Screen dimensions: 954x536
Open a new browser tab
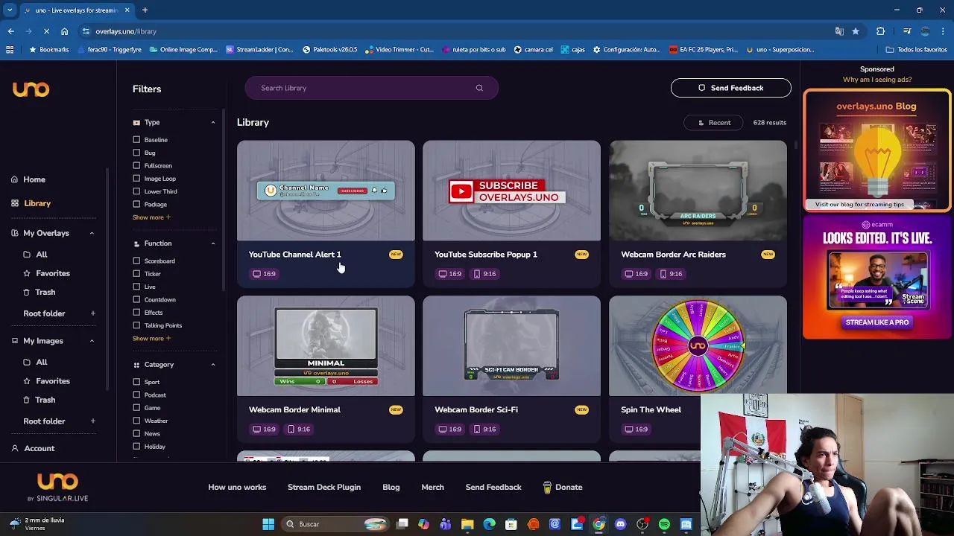click(x=145, y=10)
